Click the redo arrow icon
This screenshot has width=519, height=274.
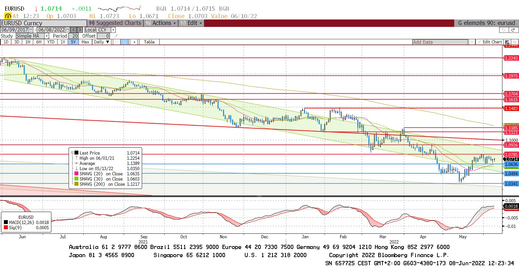(x=513, y=30)
